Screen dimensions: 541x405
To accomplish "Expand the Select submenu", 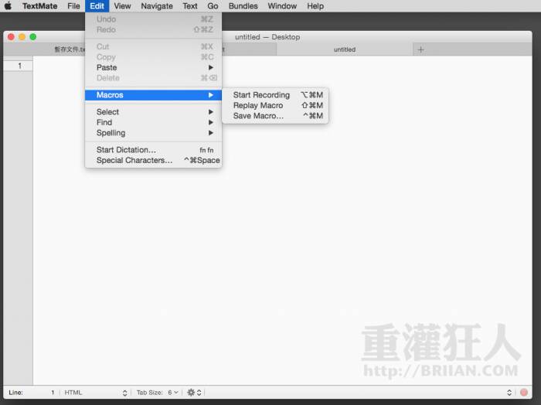I will tap(153, 112).
